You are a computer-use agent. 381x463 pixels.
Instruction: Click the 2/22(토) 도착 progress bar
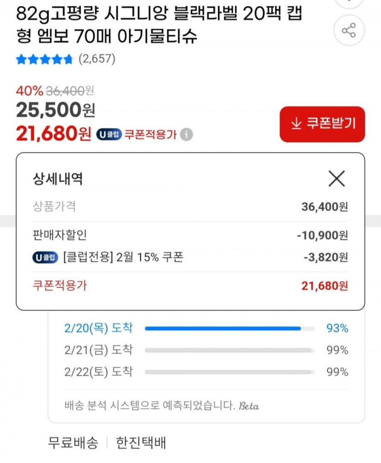pyautogui.click(x=230, y=372)
